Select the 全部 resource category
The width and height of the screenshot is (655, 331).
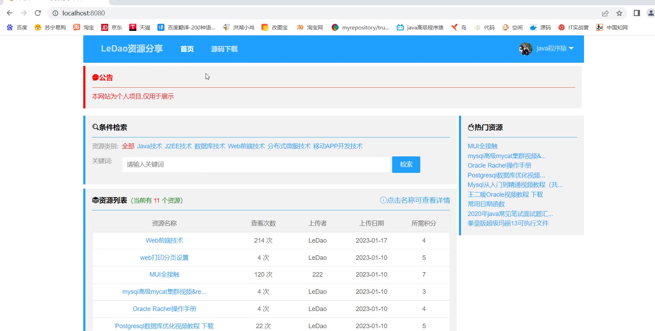pos(128,146)
